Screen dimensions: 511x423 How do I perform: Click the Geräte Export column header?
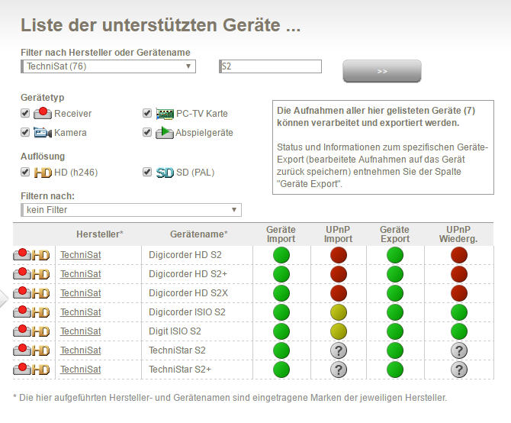pyautogui.click(x=394, y=234)
